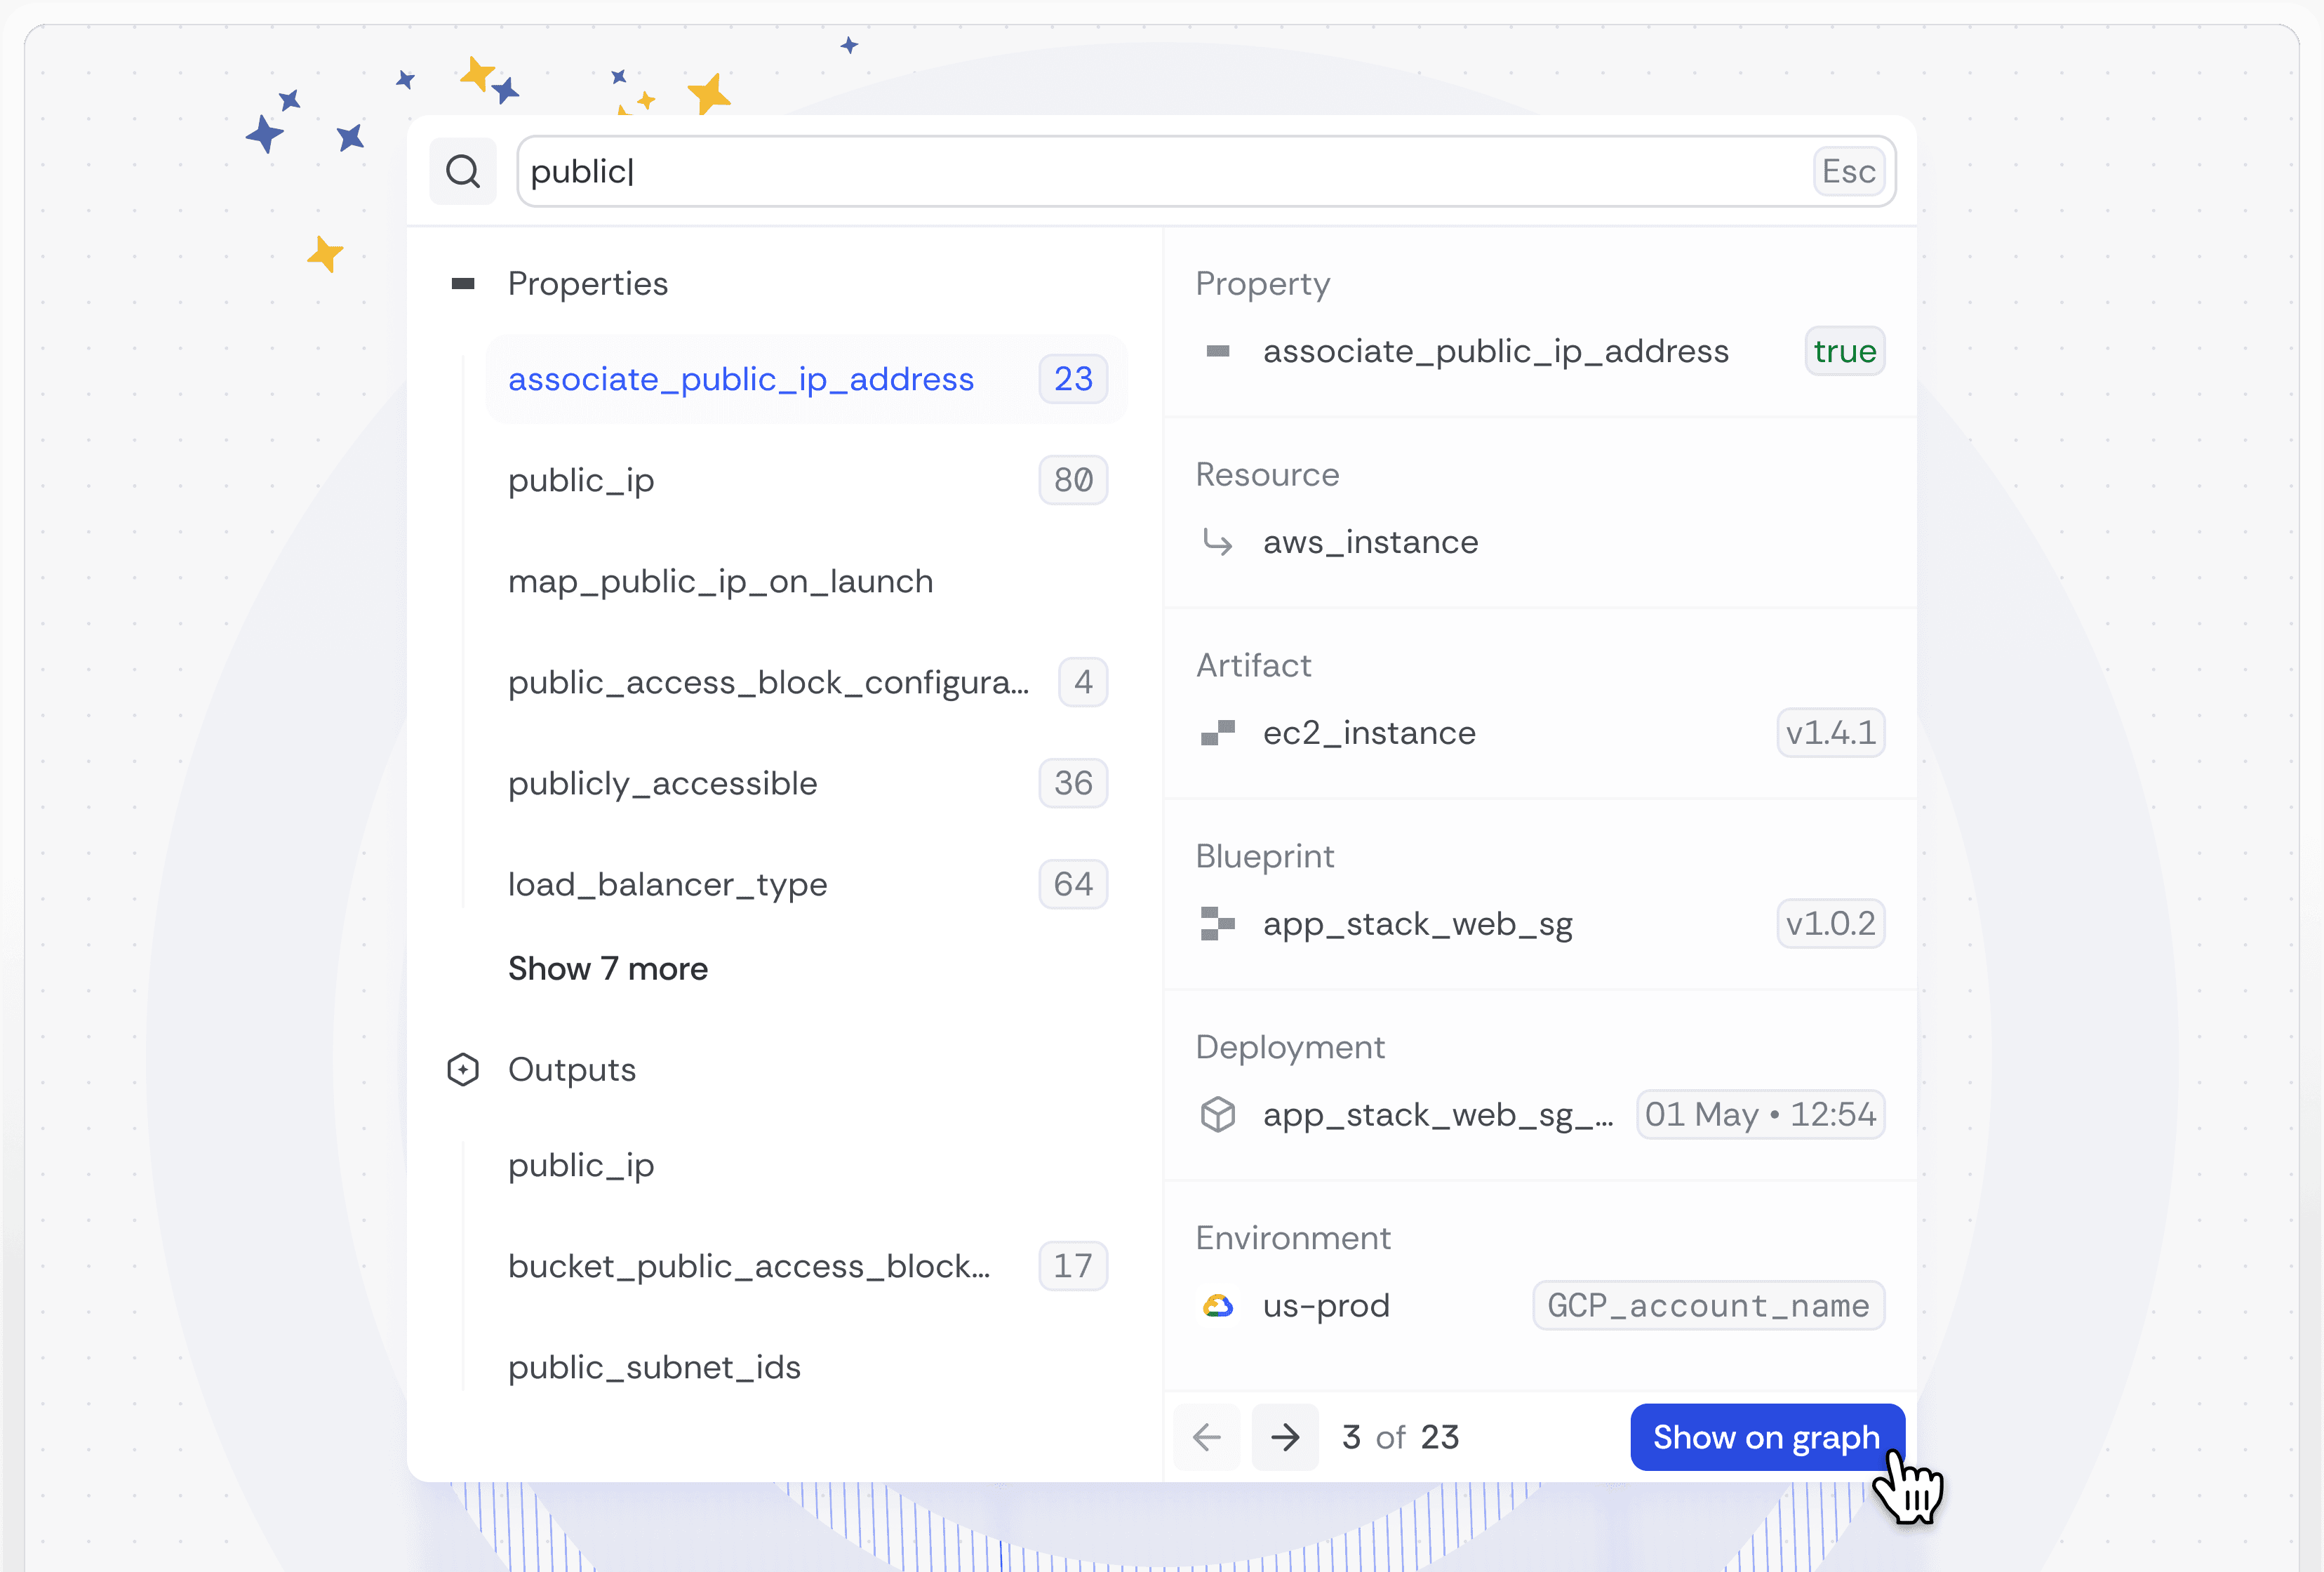Select the public_ip property
Image resolution: width=2324 pixels, height=1572 pixels.
coord(581,480)
